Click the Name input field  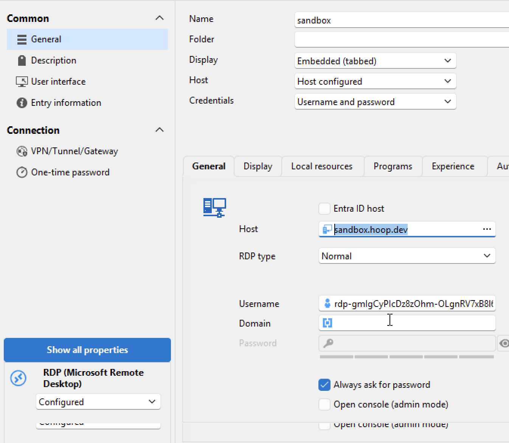402,20
